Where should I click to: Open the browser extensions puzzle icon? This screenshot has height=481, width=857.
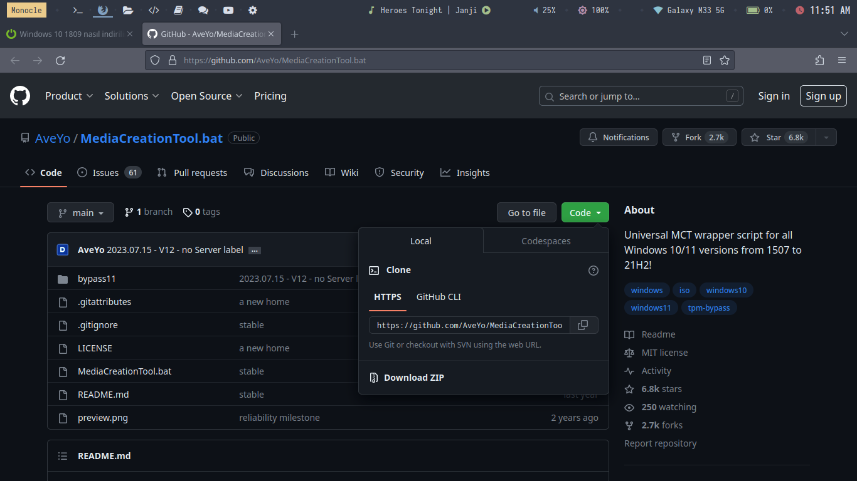[819, 60]
